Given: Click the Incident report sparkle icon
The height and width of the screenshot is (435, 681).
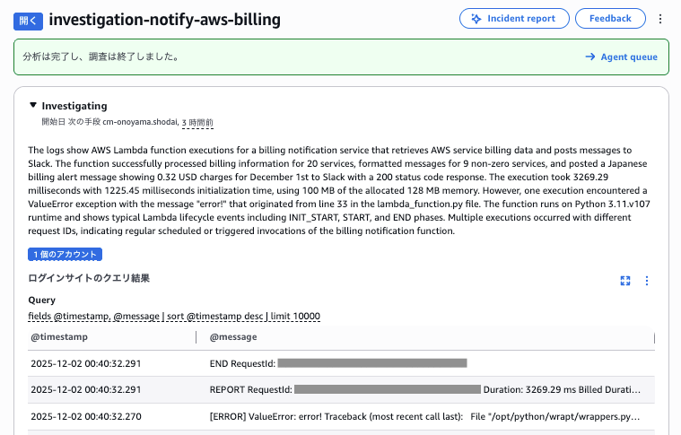Looking at the screenshot, I should tap(475, 18).
